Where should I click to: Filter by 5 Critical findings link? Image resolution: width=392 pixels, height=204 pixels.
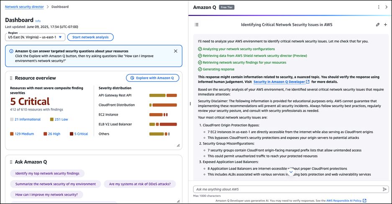79,134
